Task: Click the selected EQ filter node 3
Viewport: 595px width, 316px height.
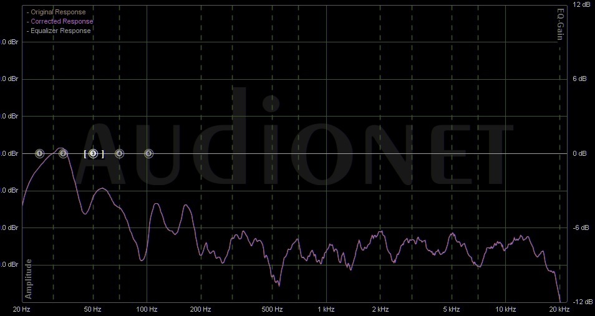Action: [94, 154]
